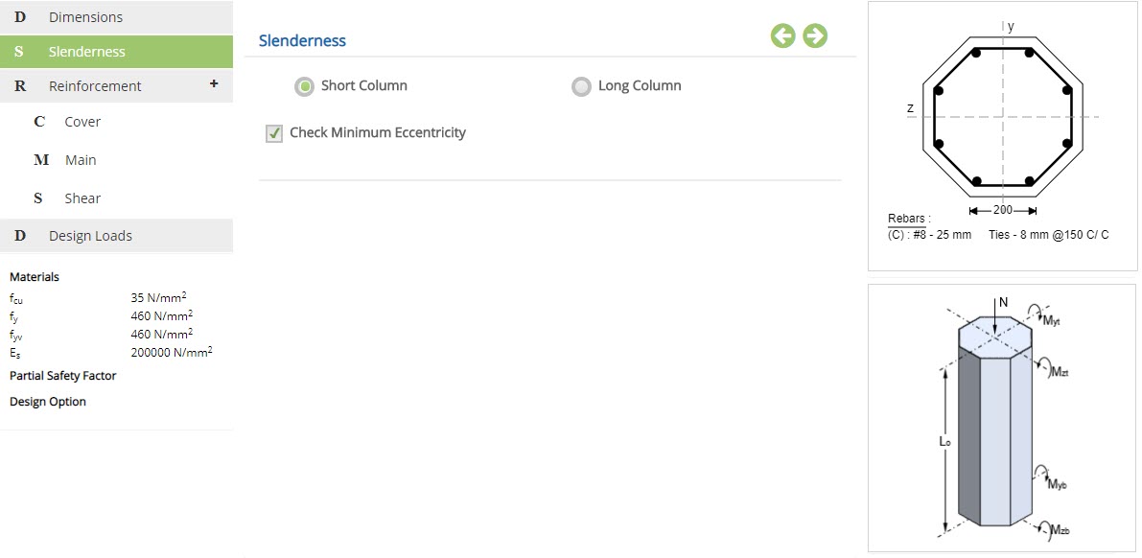Click the Slenderness section title
The image size is (1142, 558).
(x=302, y=41)
